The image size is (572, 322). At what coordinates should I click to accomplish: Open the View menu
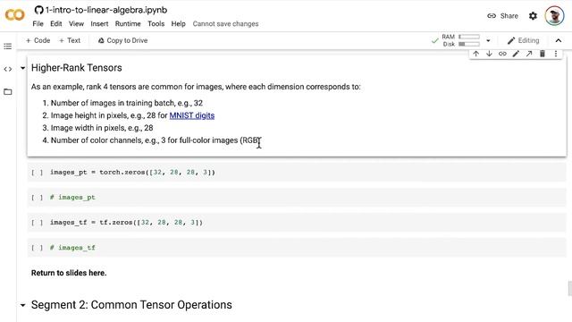(x=76, y=24)
